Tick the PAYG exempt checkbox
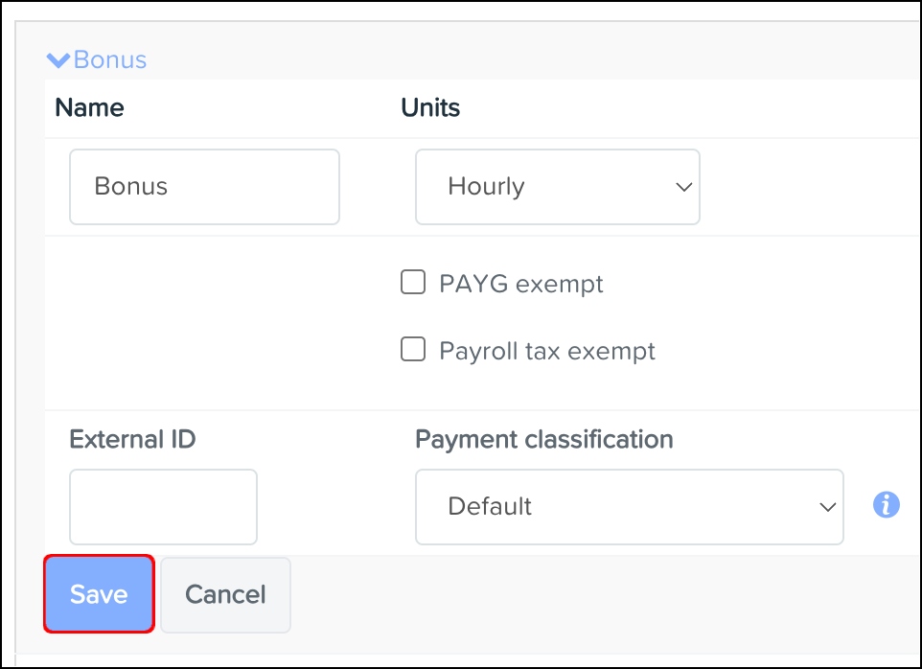This screenshot has height=669, width=922. point(413,283)
